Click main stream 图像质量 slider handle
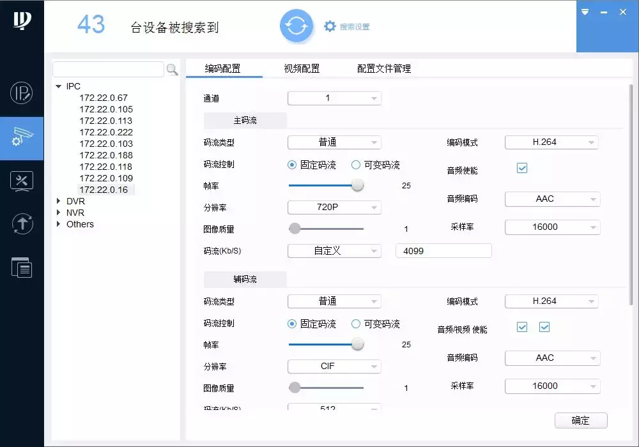The height and width of the screenshot is (447, 639). click(295, 229)
